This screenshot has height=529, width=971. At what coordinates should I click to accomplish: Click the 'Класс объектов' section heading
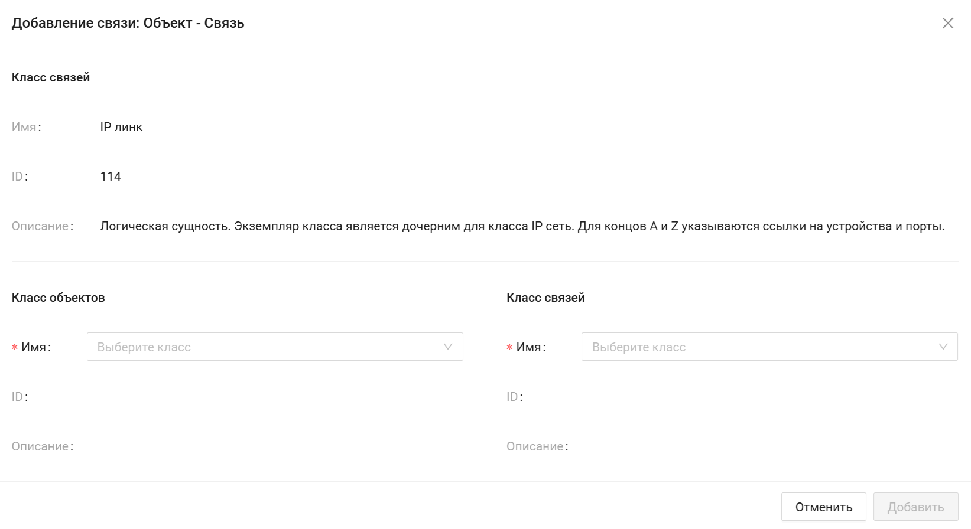(x=58, y=298)
